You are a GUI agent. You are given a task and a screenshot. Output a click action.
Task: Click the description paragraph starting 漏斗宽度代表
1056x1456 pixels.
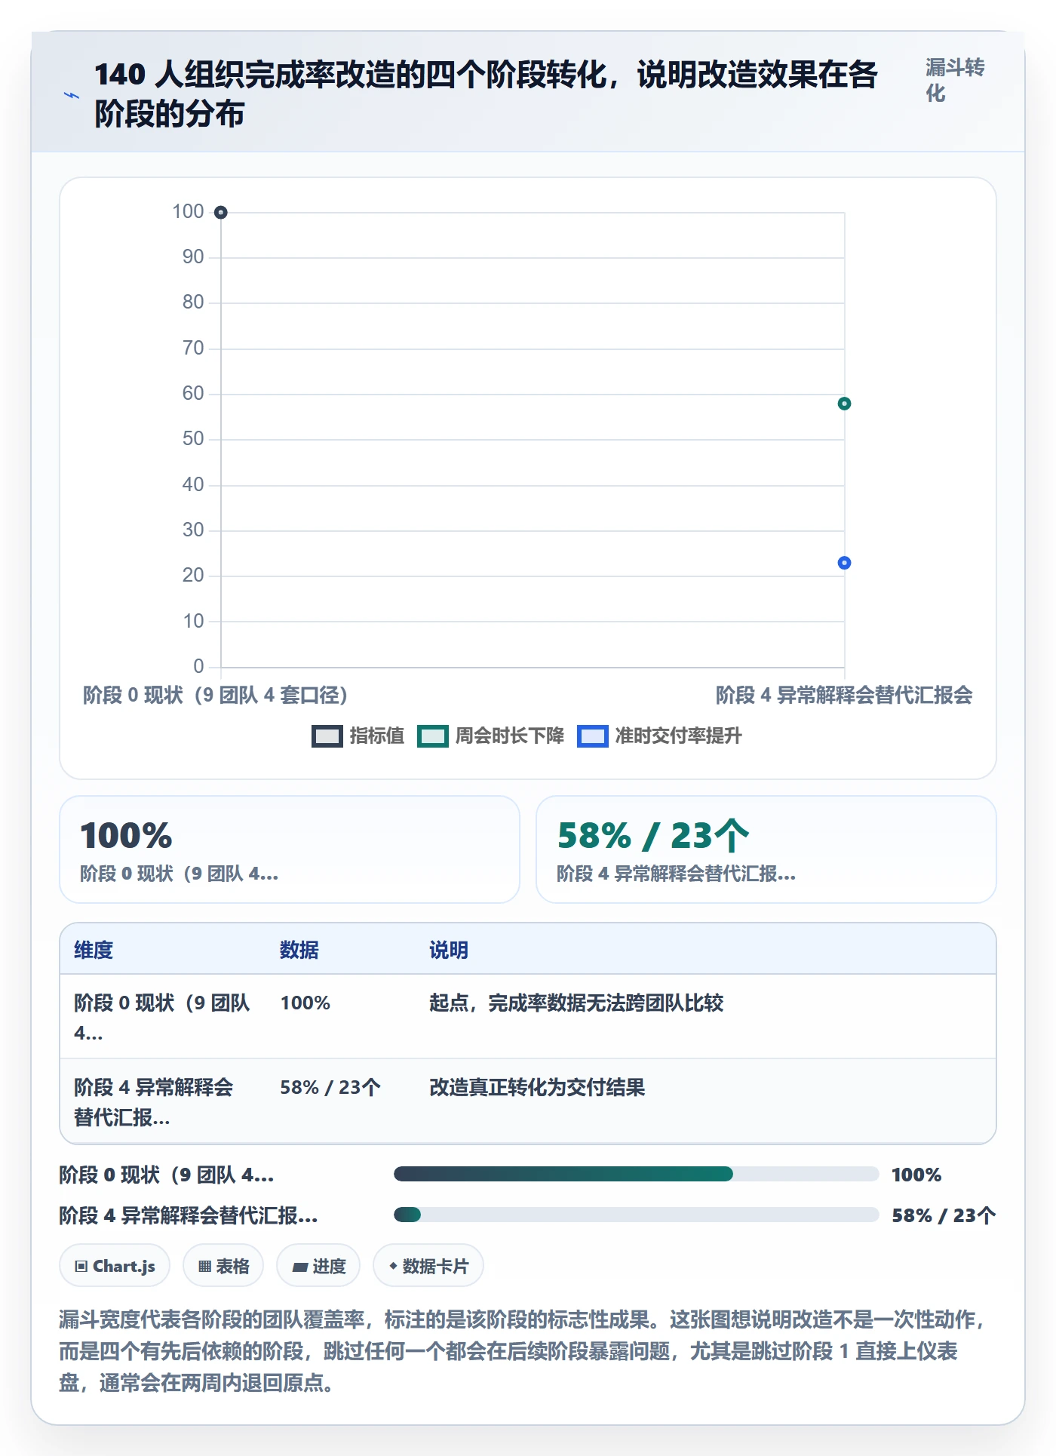pyautogui.click(x=523, y=1351)
